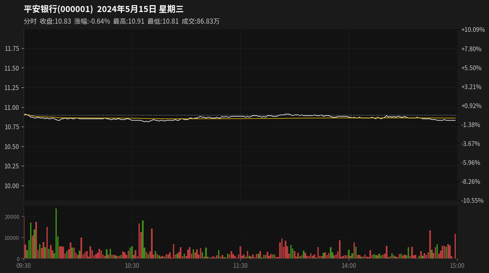Viewport: 489px width, 273px height.
Task: Click the +10.09% percent axis label
Action: pos(473,30)
